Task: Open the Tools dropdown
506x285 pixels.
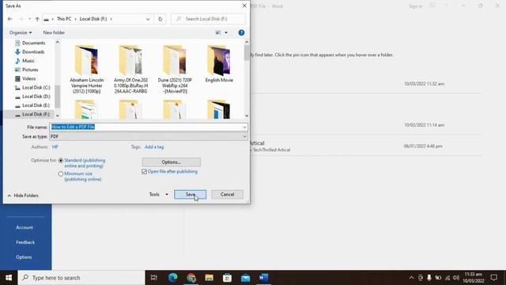Action: [158, 195]
